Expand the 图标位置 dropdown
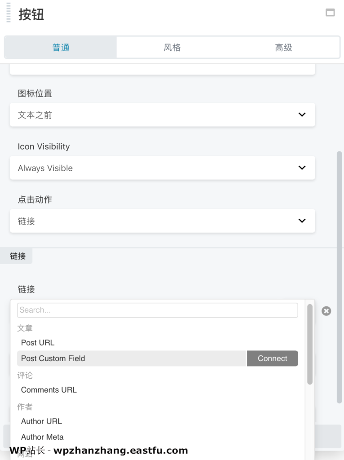The height and width of the screenshot is (460, 344). point(162,115)
